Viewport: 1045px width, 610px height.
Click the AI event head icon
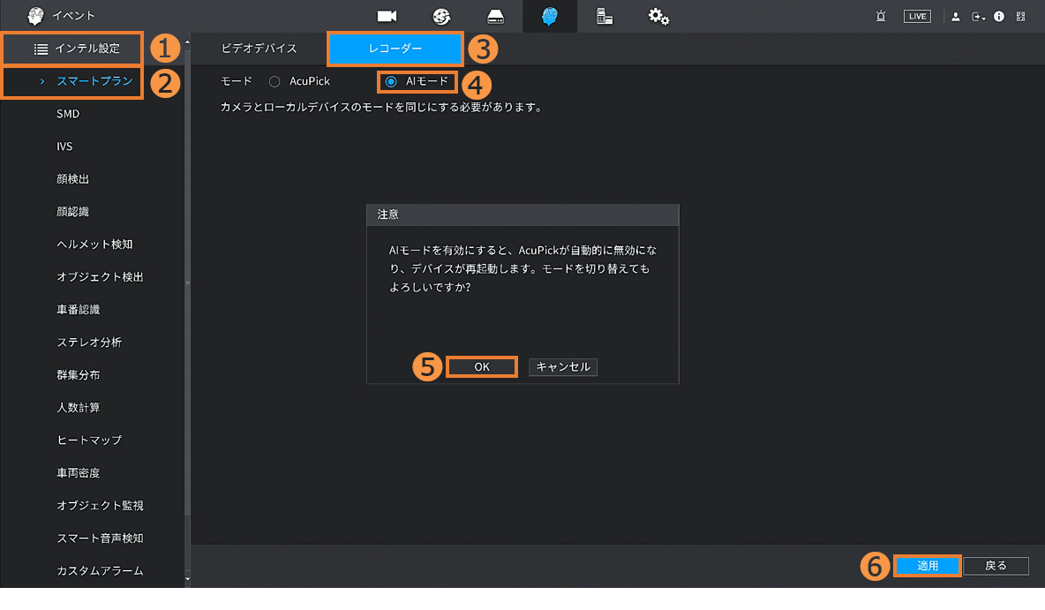551,16
